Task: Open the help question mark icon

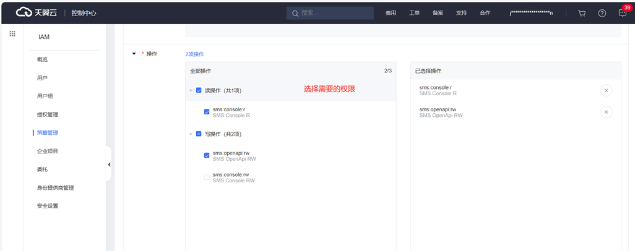Action: click(602, 13)
